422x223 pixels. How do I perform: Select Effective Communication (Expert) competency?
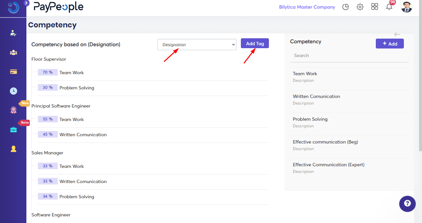[x=329, y=165]
